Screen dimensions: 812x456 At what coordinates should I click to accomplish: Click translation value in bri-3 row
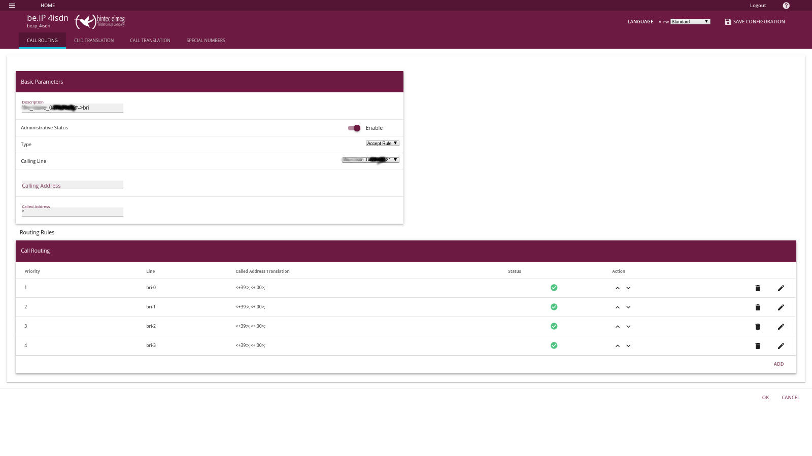pos(250,345)
